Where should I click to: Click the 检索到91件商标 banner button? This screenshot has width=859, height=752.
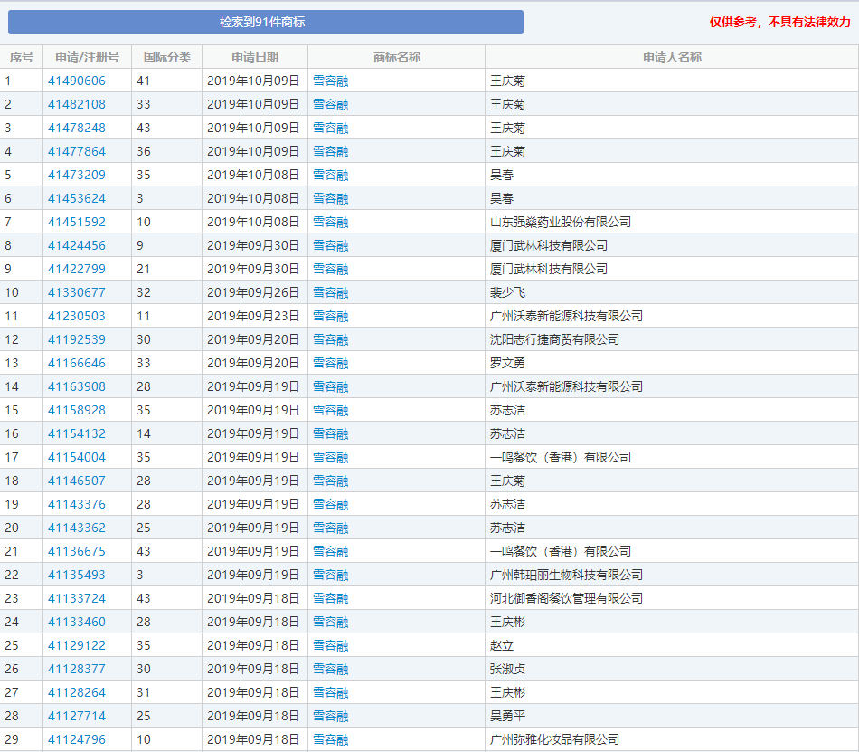266,22
